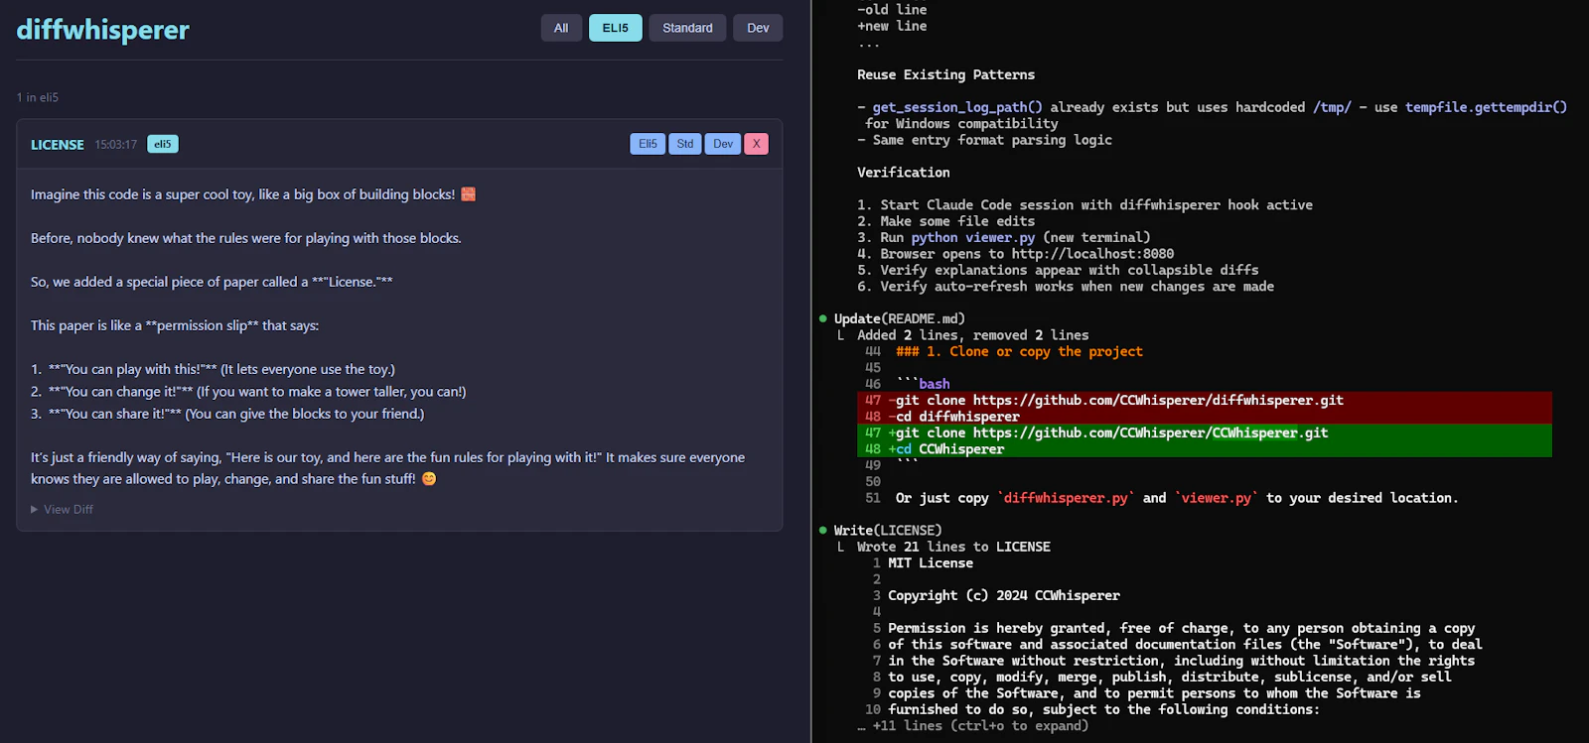Click 'Start Claude Code session' step line
This screenshot has height=743, width=1589.
1084,204
